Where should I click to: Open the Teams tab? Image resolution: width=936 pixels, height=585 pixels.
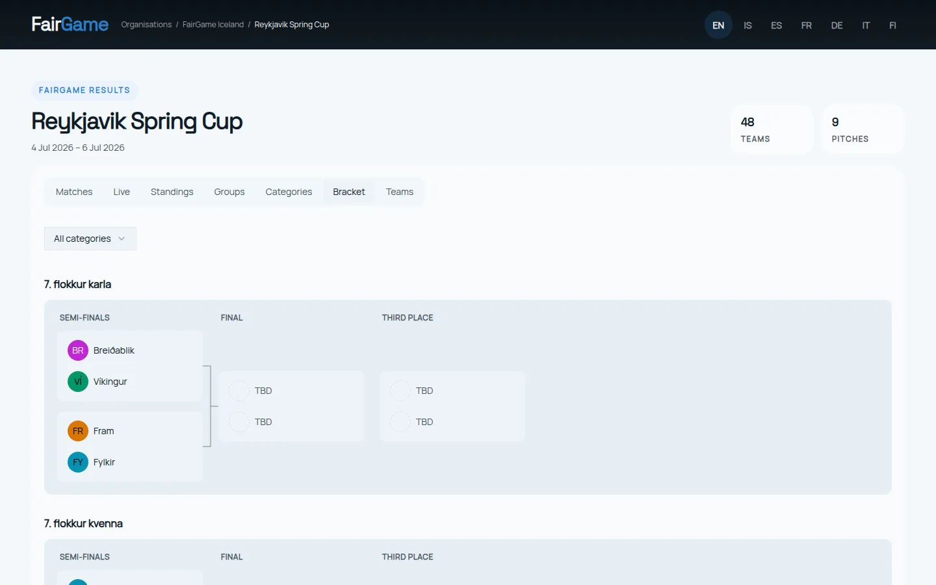coord(400,192)
